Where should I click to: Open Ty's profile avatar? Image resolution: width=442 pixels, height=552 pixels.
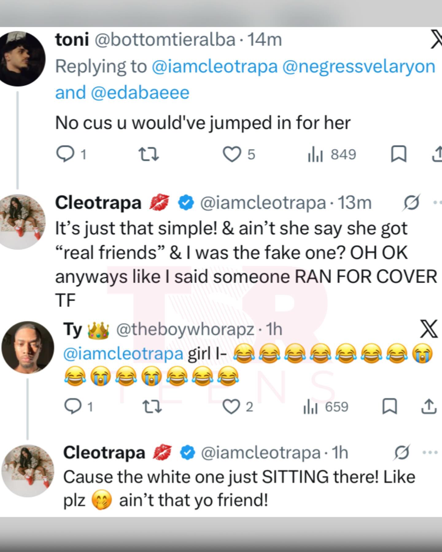click(x=26, y=347)
